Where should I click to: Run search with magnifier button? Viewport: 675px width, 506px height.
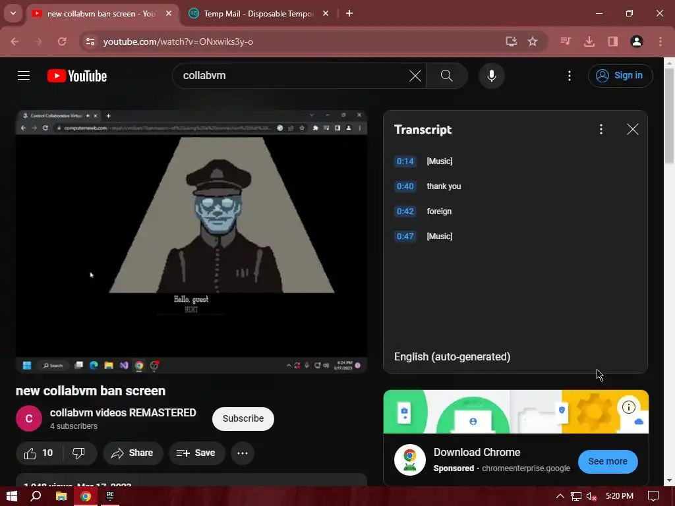click(446, 76)
